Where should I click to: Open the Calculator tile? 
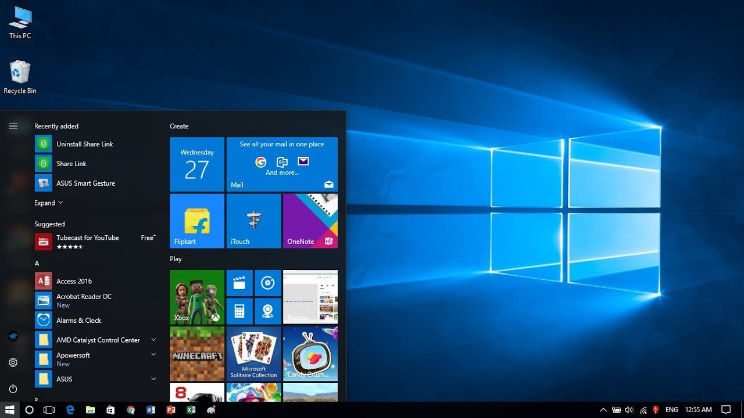(239, 311)
